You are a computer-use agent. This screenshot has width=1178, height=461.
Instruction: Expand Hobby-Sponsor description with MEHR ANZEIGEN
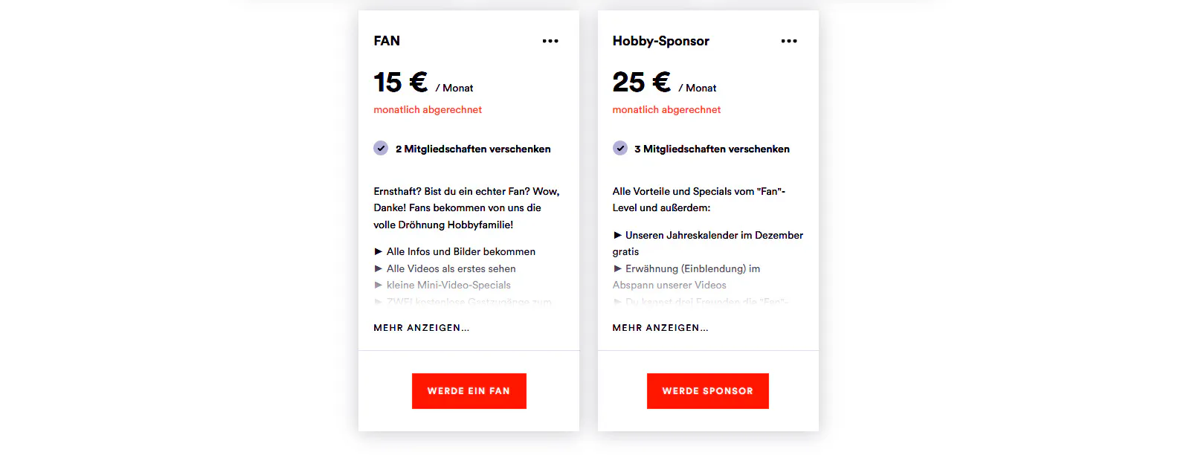[660, 328]
